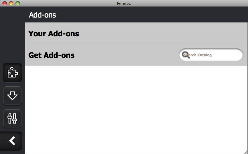This screenshot has width=248, height=154.
Task: Click the blank dark sidebar area above the puzzle icon
Action: point(12,34)
